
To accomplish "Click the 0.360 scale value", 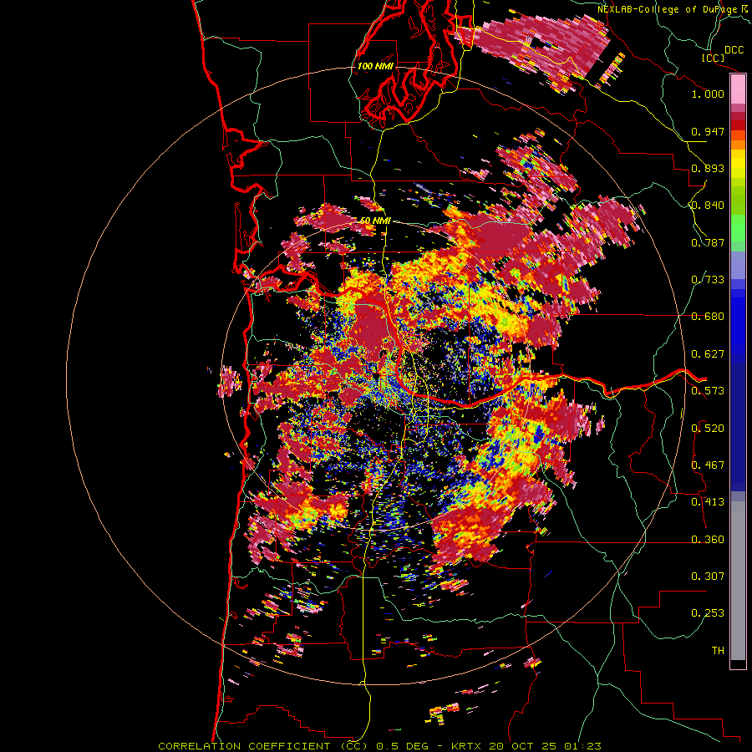I will (708, 540).
